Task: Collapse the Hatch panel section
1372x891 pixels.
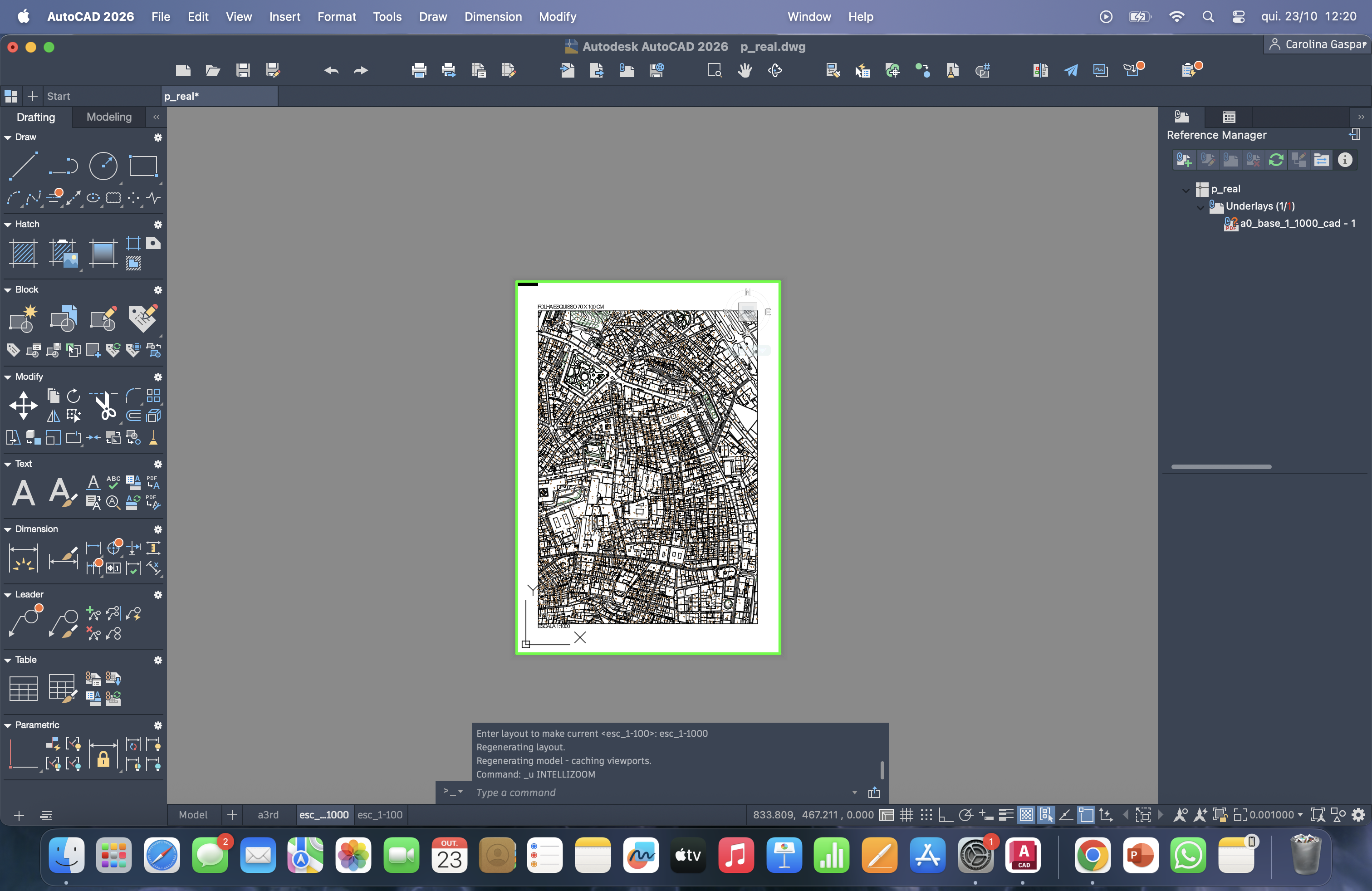Action: [x=8, y=225]
